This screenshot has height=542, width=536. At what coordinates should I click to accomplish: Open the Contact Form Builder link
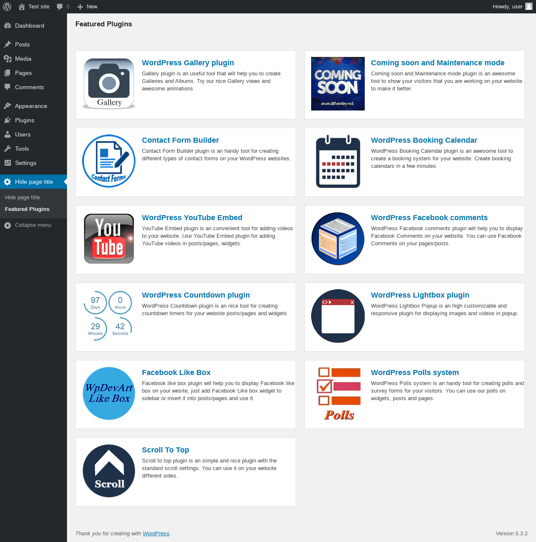pos(180,140)
